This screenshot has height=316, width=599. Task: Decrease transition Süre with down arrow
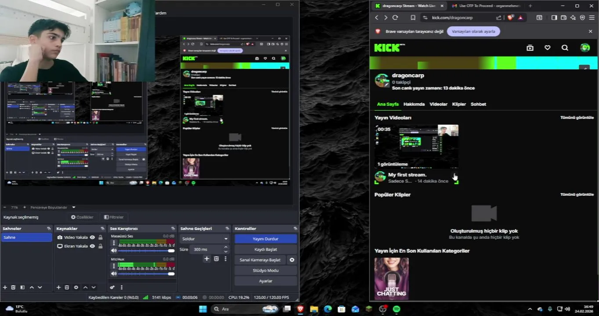tap(226, 251)
